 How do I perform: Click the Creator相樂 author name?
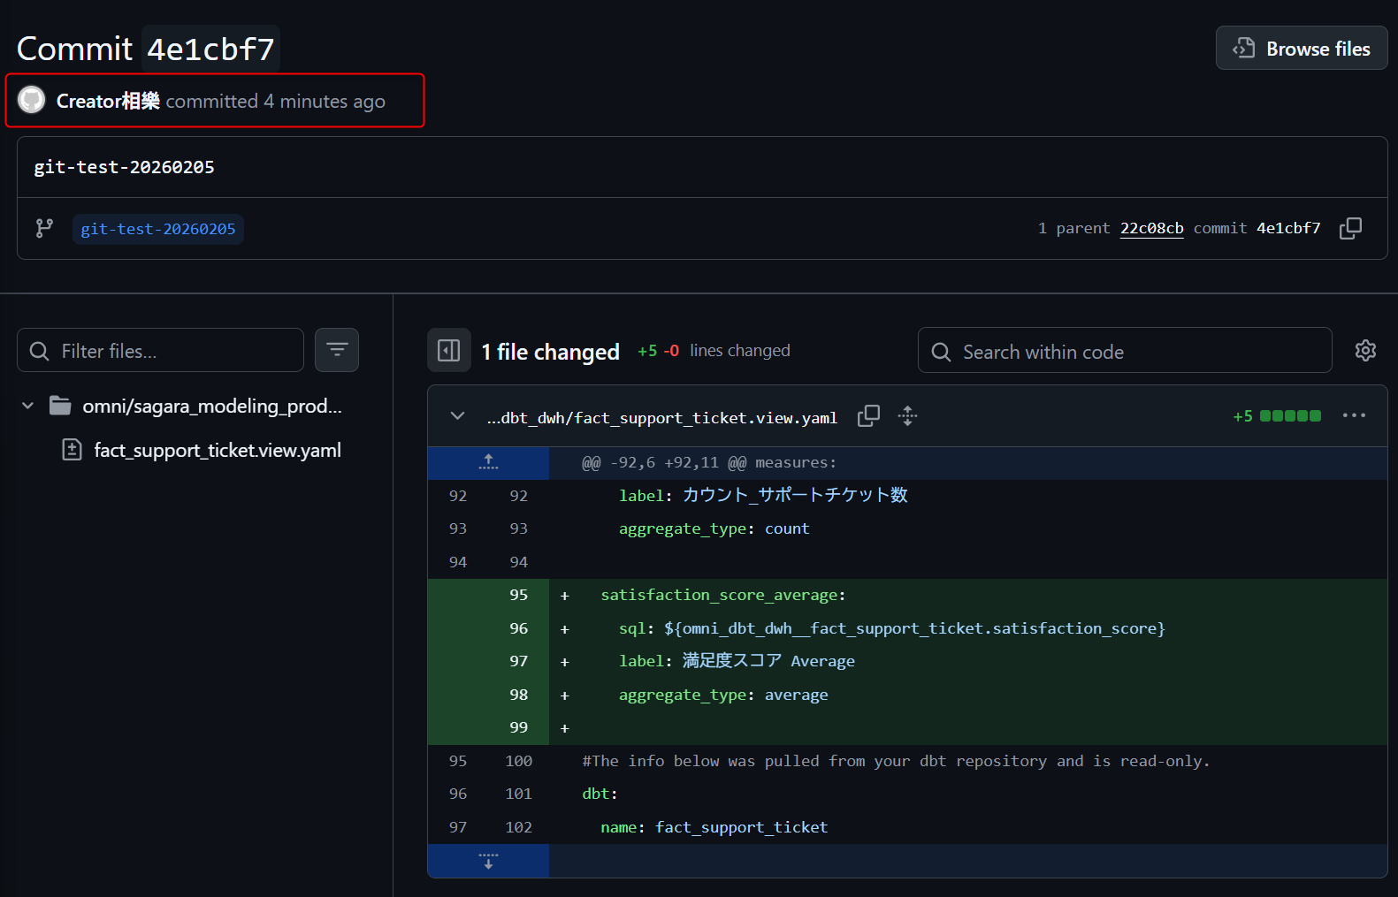coord(108,101)
